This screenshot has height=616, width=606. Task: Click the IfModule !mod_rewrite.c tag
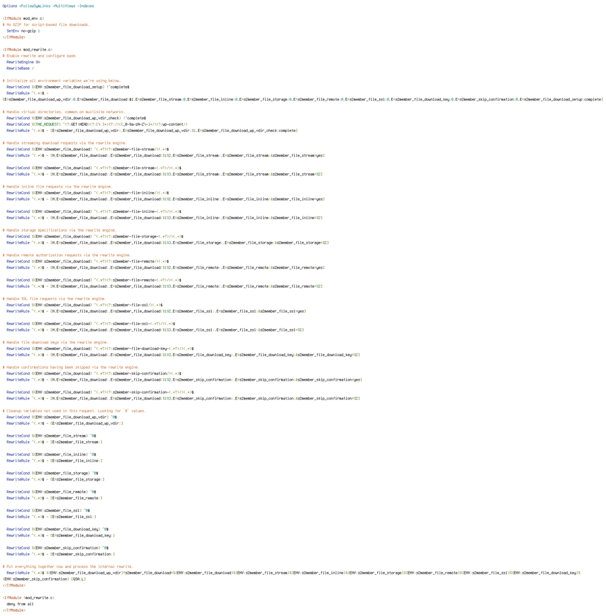(29, 598)
